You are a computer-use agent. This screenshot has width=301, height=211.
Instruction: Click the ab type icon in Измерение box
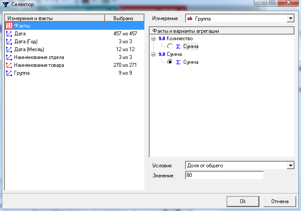(x=190, y=19)
